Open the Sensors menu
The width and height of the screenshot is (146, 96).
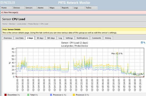tap(31, 8)
